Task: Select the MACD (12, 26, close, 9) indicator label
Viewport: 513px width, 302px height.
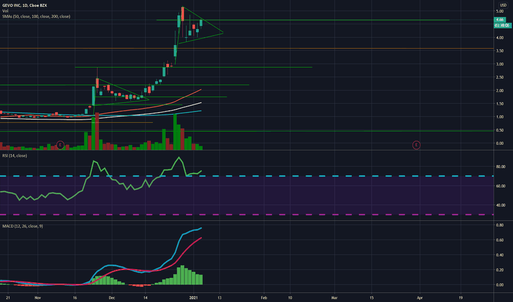Action: tap(23, 226)
